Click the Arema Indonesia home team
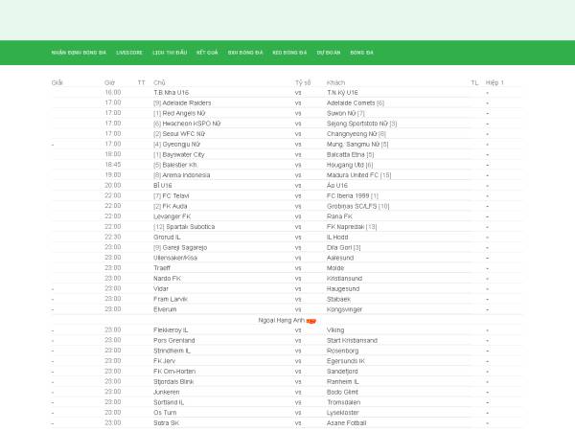 (180, 174)
